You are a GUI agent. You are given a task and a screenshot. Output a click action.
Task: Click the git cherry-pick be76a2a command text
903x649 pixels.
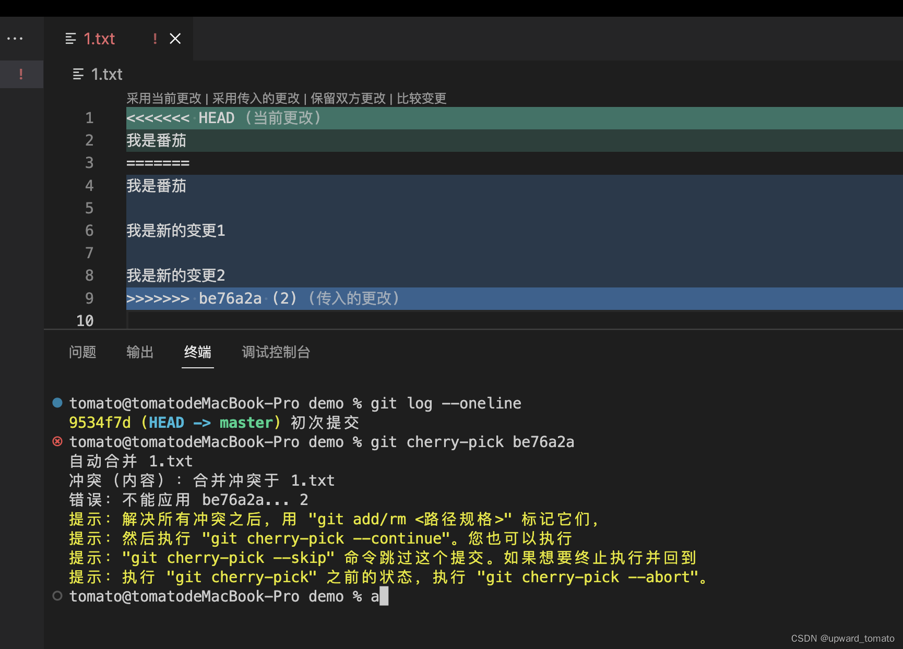pyautogui.click(x=472, y=442)
